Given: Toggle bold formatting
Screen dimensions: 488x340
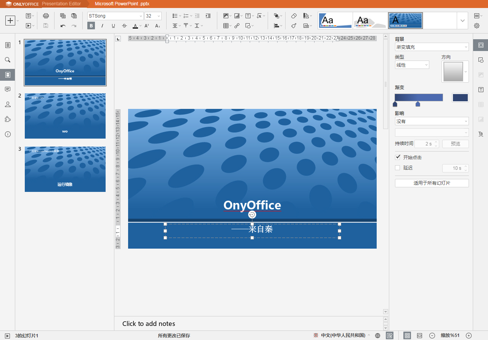Looking at the screenshot, I should pyautogui.click(x=91, y=26).
